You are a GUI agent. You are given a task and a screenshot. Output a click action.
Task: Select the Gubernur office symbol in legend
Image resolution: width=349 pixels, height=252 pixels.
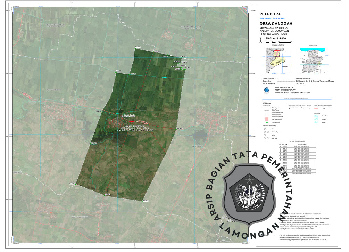(265, 128)
